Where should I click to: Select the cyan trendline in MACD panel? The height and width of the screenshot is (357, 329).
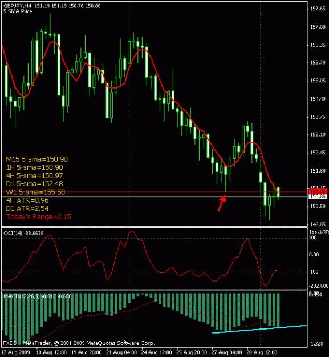click(x=259, y=329)
